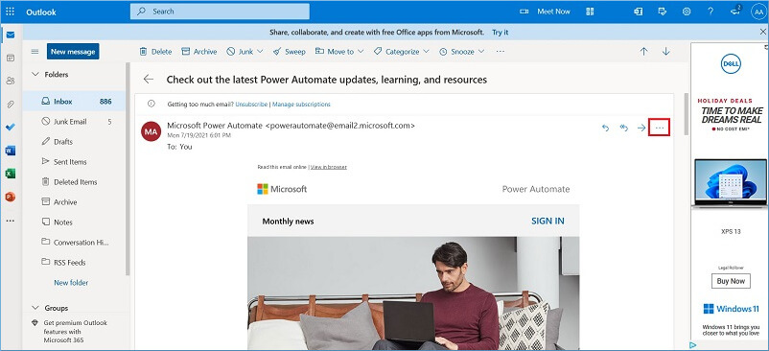Create a New folder
The height and width of the screenshot is (351, 769).
(71, 282)
